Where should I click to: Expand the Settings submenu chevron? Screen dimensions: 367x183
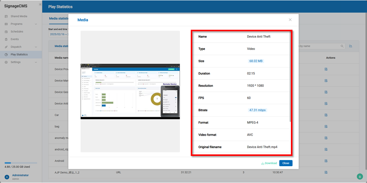pos(36,62)
